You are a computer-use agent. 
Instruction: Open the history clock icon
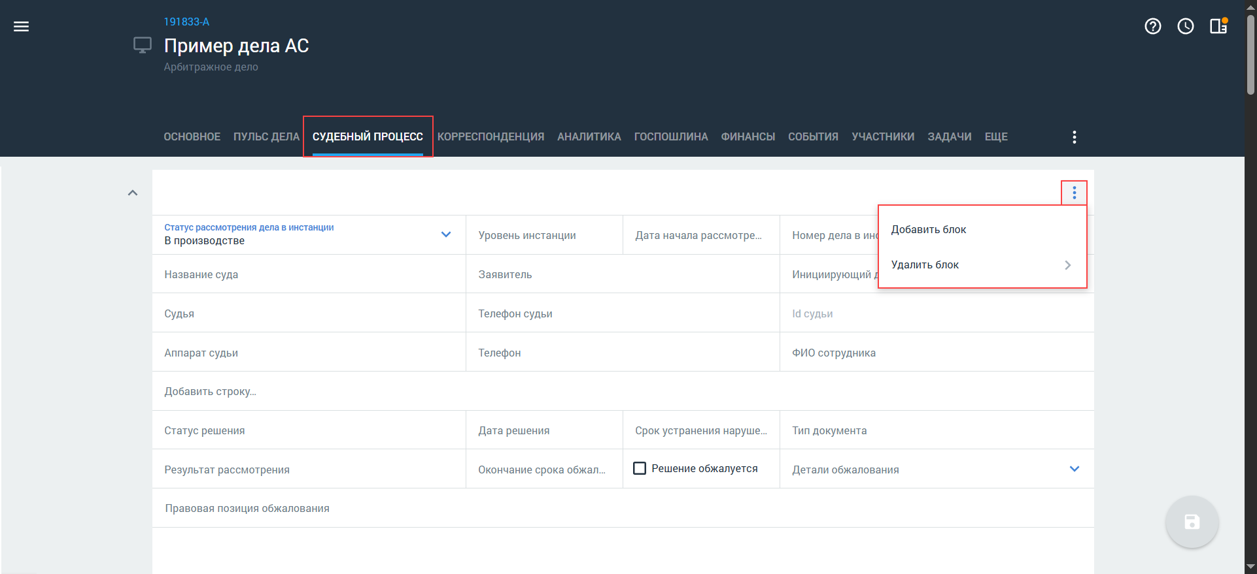click(x=1186, y=26)
